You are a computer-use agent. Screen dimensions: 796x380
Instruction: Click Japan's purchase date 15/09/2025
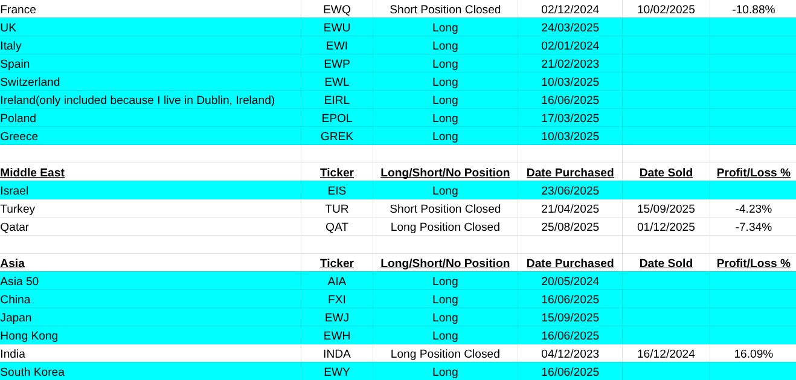tap(570, 318)
